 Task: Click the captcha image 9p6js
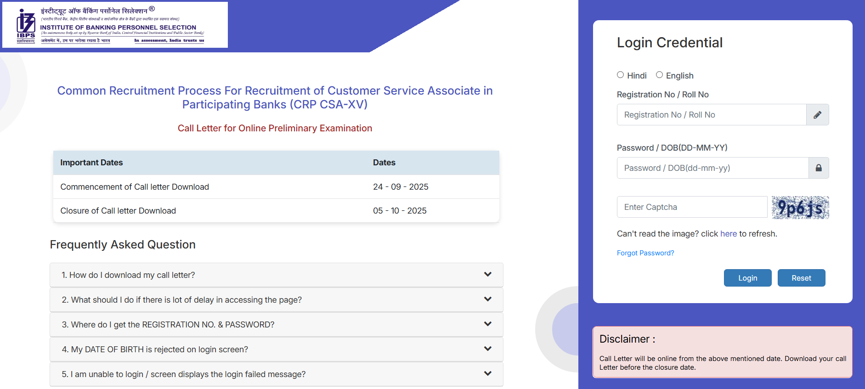[x=800, y=208]
